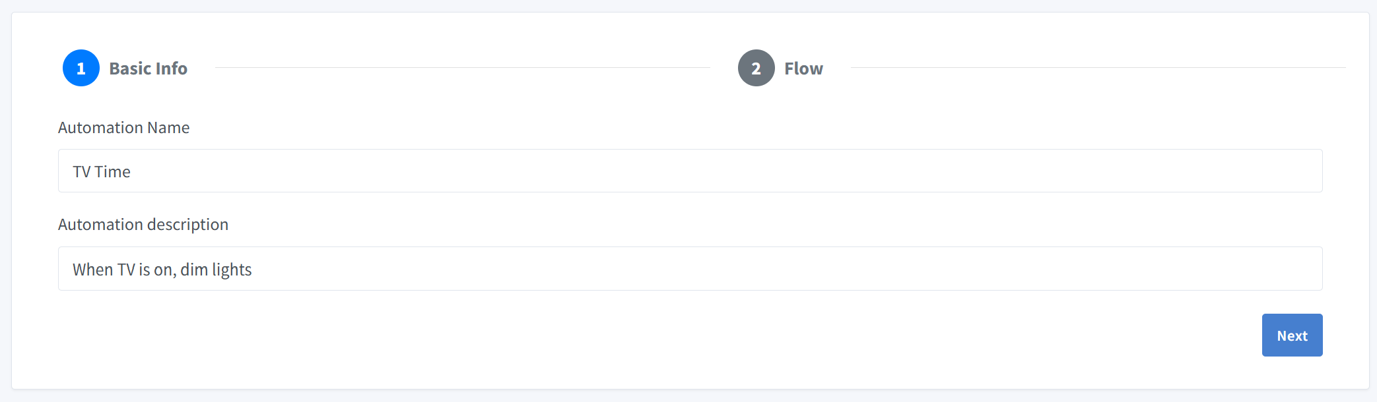Place cursor after 'lights' in description field
This screenshot has height=402, width=1377.
[x=253, y=270]
